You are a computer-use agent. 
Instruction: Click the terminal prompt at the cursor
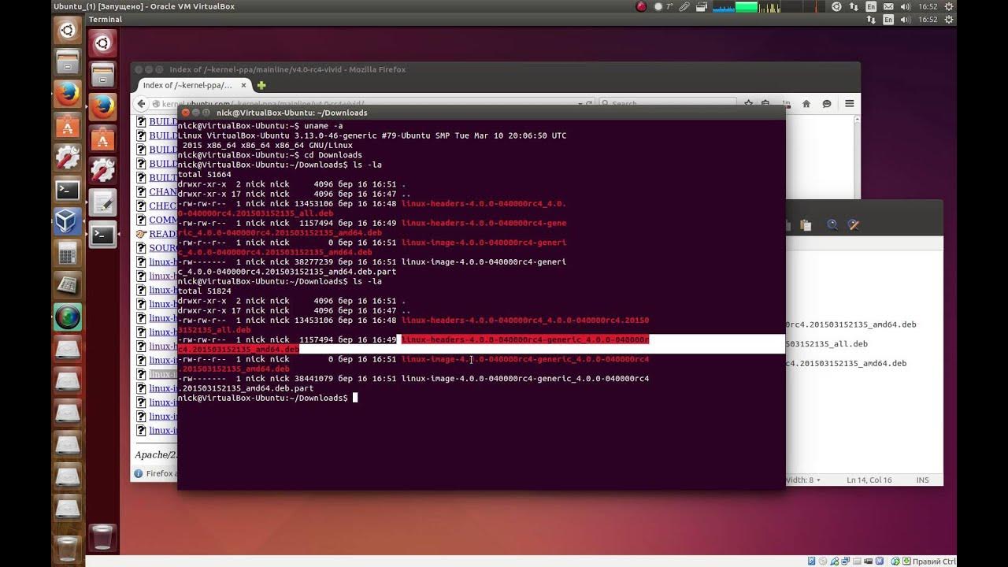tap(355, 398)
